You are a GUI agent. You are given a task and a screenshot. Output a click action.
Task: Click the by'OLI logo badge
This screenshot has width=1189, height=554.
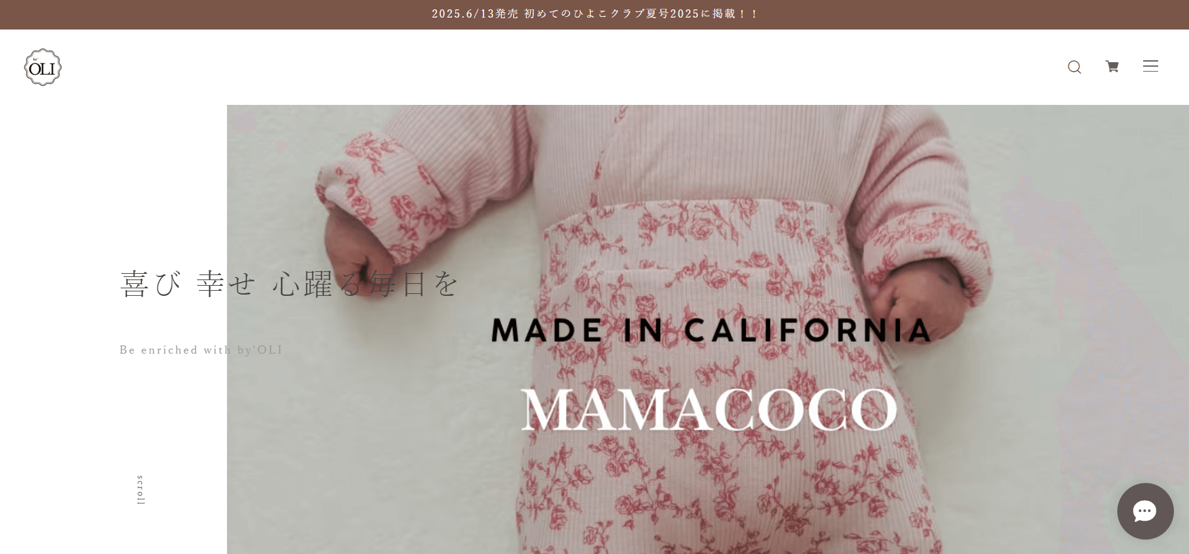43,67
